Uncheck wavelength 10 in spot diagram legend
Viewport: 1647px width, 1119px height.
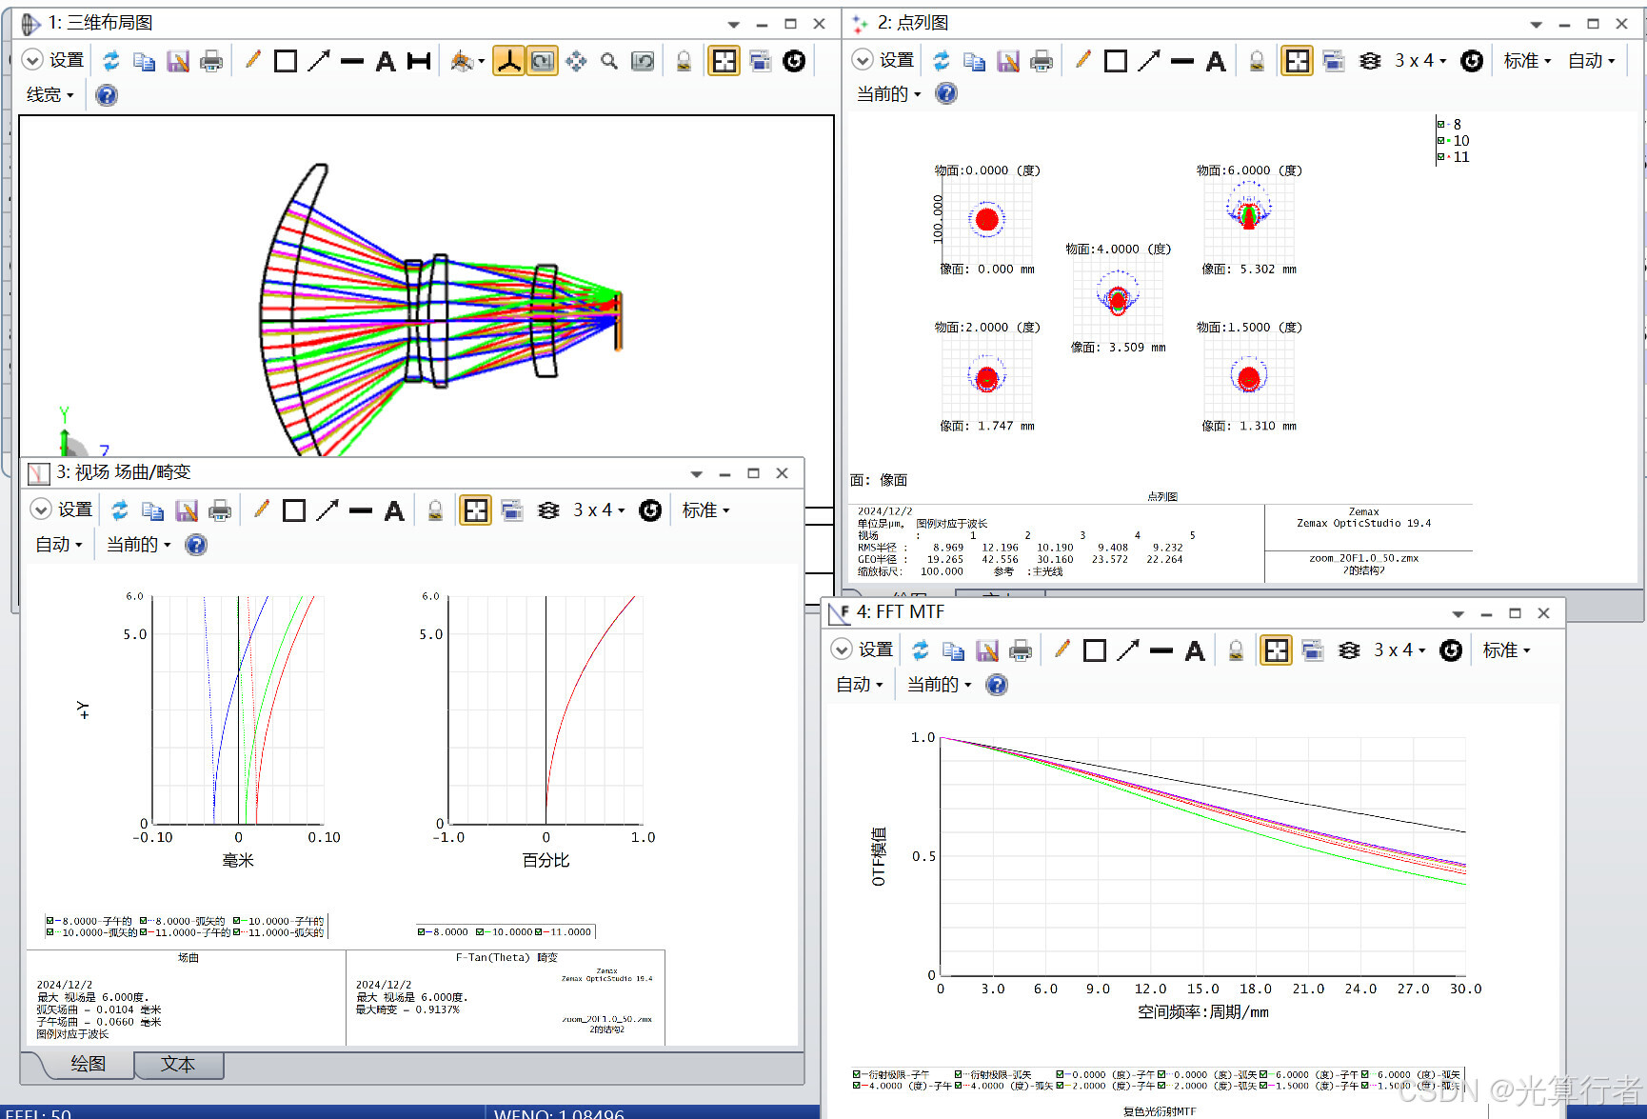click(x=1441, y=141)
